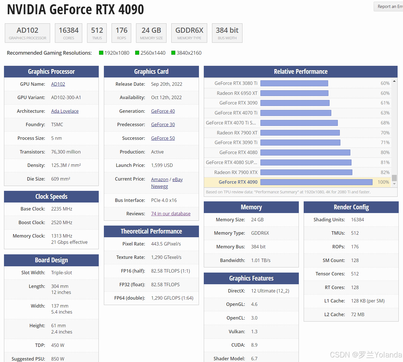Select the Radeon RX 7900 XT row label
403x362 pixels.
tap(237, 133)
